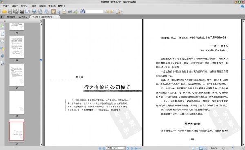Open the Layers side panel icon
The image size is (245, 150).
pyautogui.click(x=2, y=41)
